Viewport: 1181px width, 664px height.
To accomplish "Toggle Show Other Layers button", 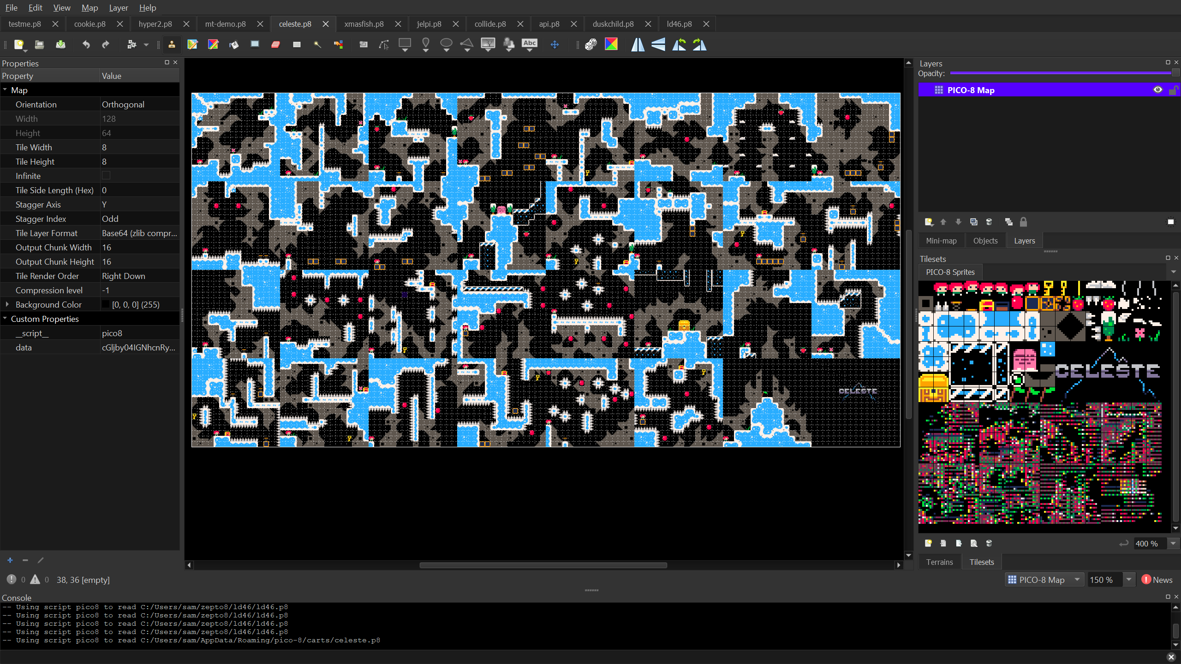I will 1008,222.
